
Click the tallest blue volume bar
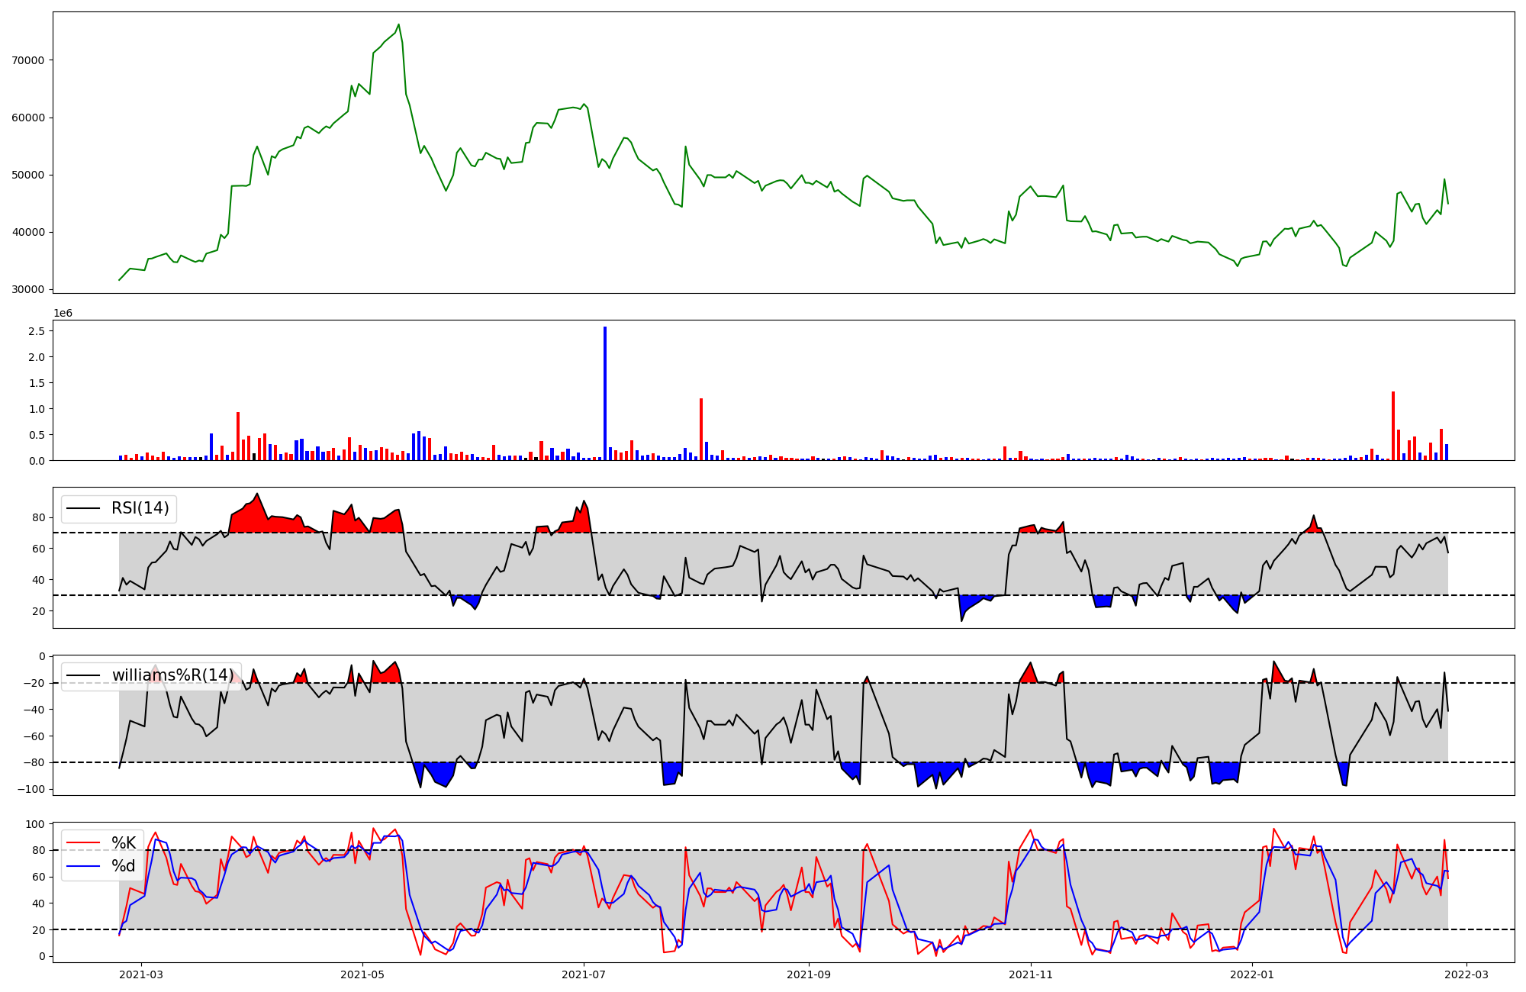[605, 393]
